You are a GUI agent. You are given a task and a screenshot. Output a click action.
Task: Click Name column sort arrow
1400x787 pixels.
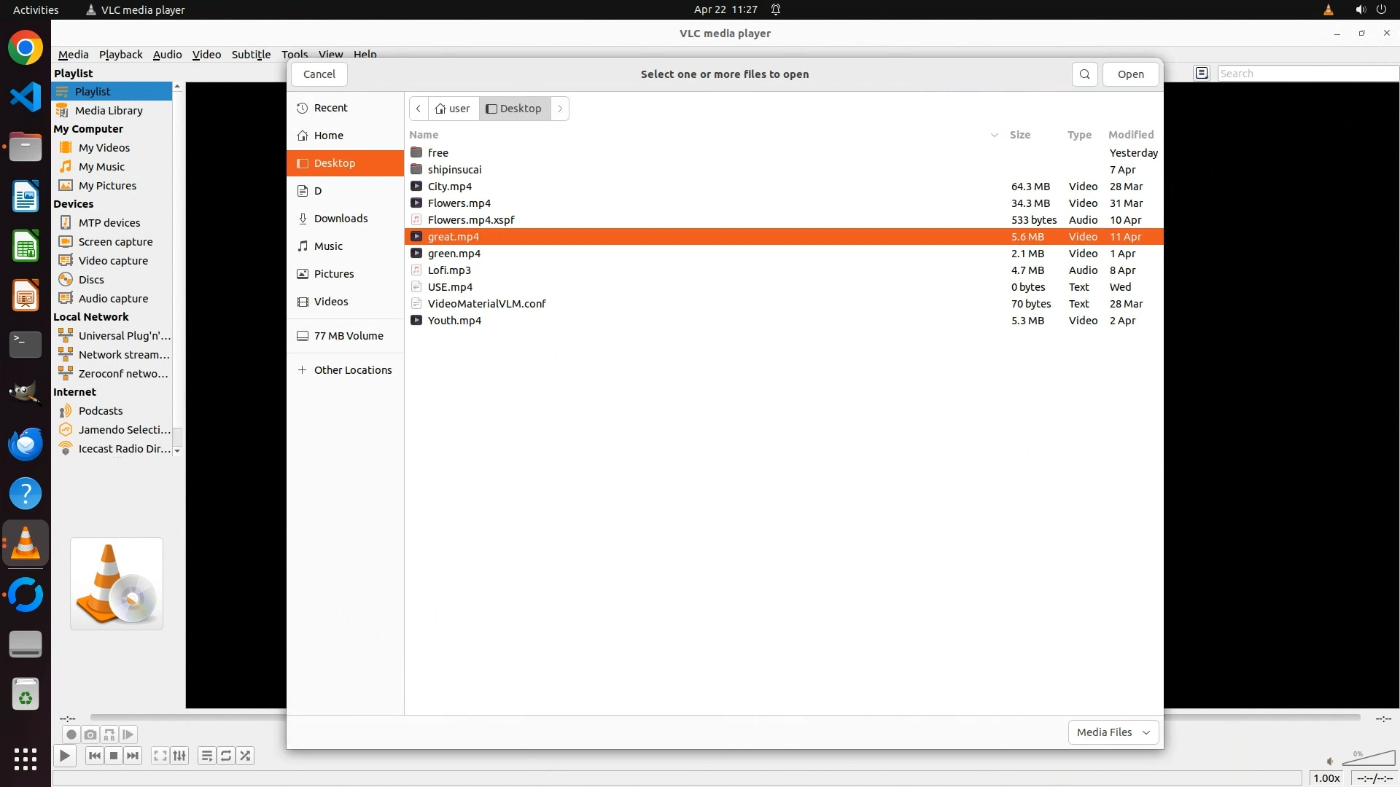coord(994,135)
